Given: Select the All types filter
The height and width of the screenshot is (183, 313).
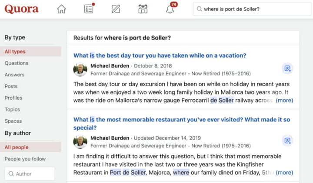Looking at the screenshot, I should 30,51.
